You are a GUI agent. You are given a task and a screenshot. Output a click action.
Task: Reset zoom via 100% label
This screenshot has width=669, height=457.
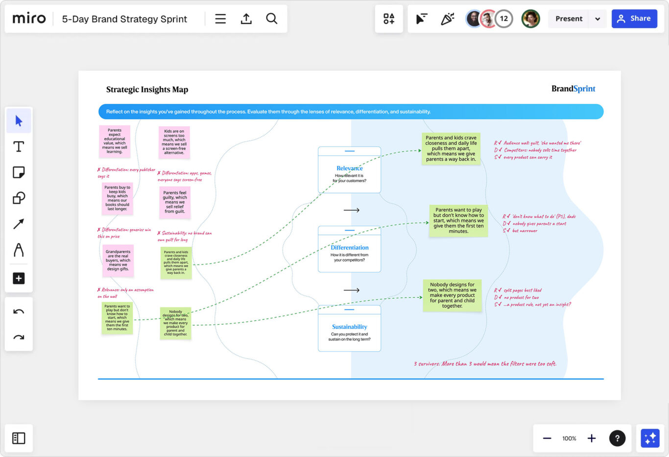(569, 438)
